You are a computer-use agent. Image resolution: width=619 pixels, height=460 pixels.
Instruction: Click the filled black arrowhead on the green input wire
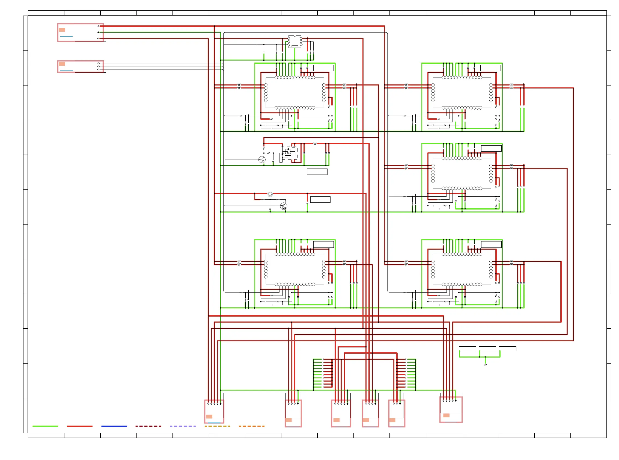pyautogui.click(x=98, y=32)
